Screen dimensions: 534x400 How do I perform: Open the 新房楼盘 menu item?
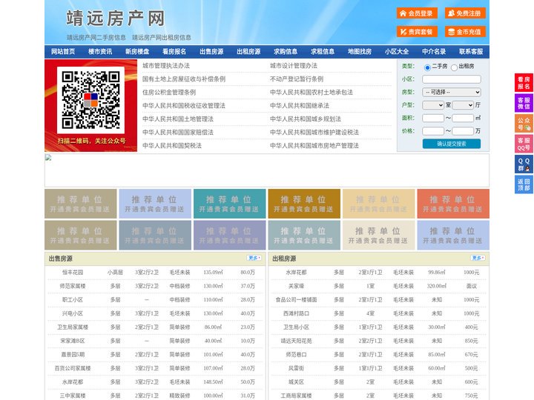137,52
